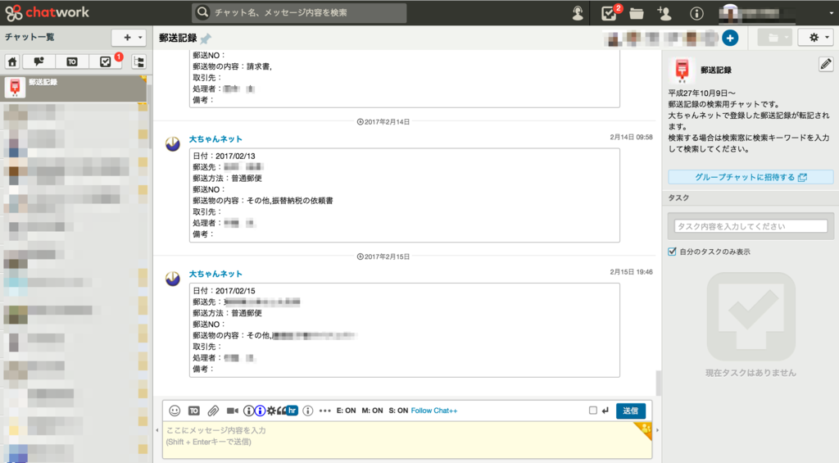Click text 日付：2017/02/13
839x463 pixels.
[224, 156]
